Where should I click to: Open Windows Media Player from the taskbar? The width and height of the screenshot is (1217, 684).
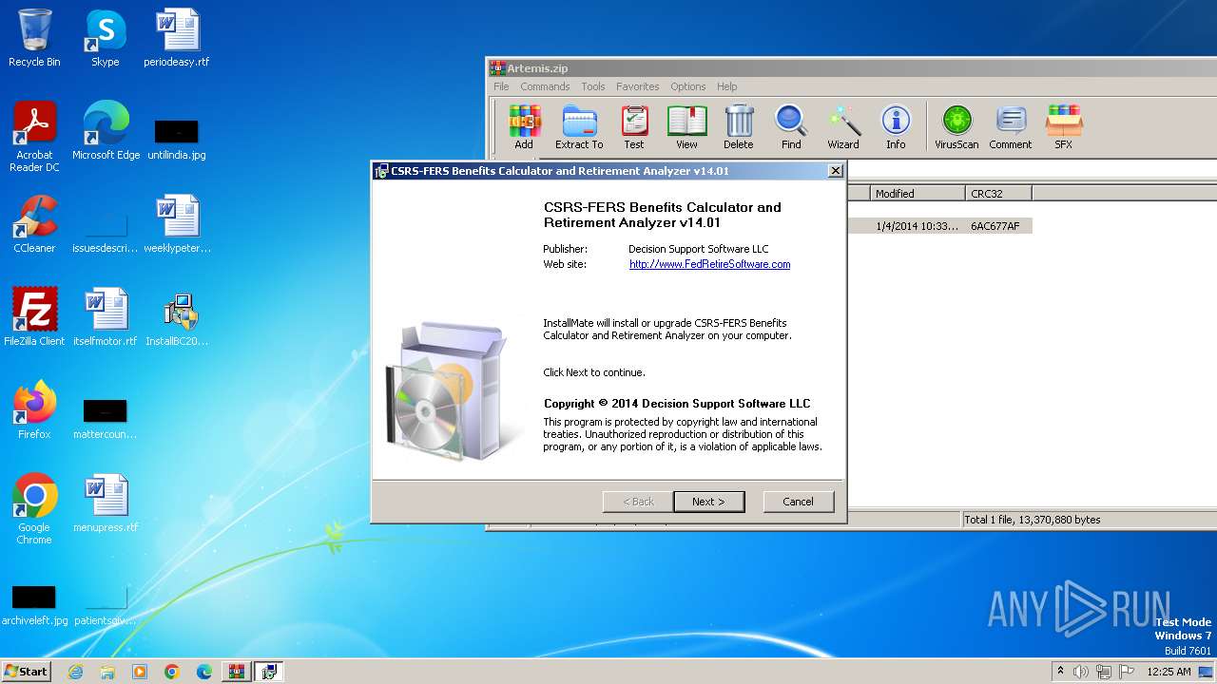pos(140,672)
